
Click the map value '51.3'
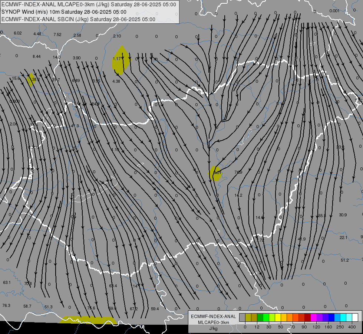tap(48, 307)
